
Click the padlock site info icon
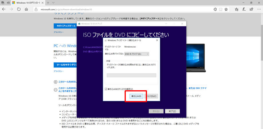click(x=36, y=9)
